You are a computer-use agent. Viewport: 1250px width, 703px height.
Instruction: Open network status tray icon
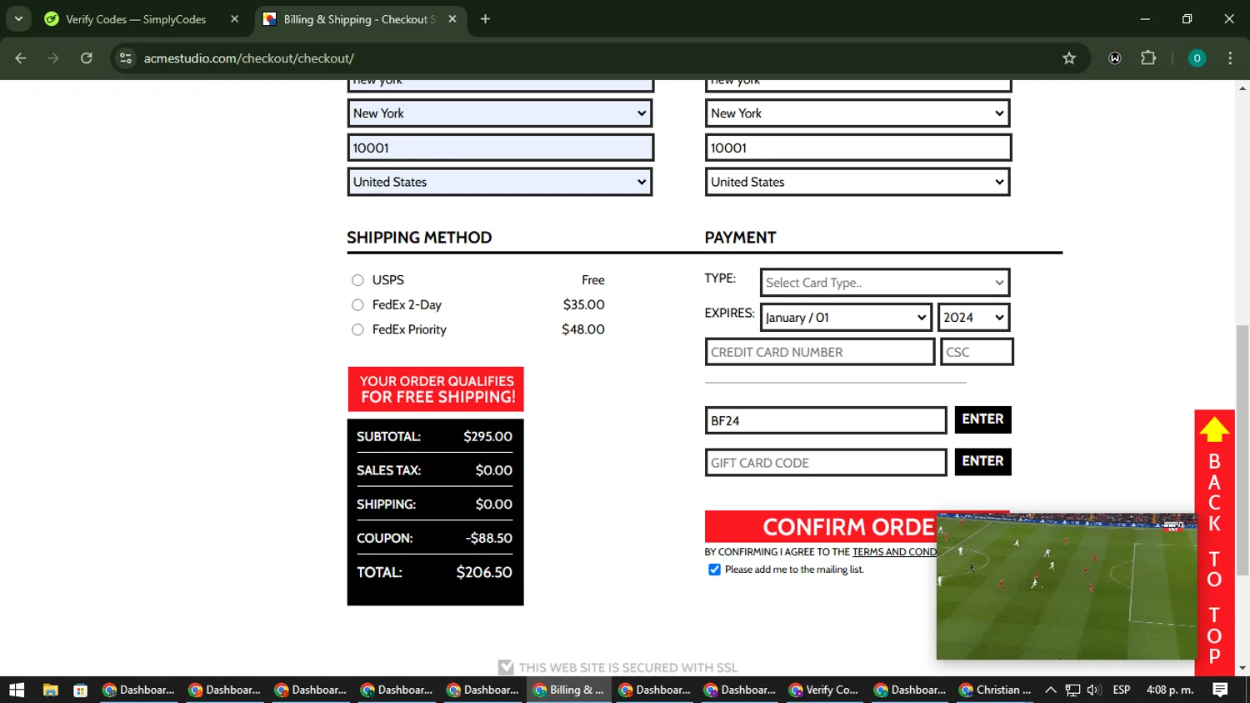(1072, 690)
